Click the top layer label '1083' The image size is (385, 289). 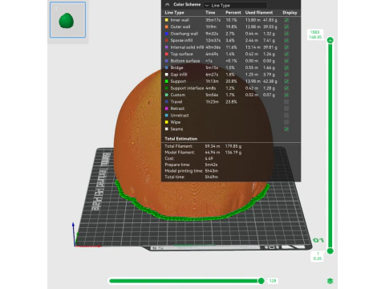314,32
